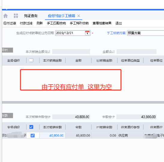Toggle the select-all checkbox in 付款 header
This screenshot has width=164, height=162.
click(31, 127)
